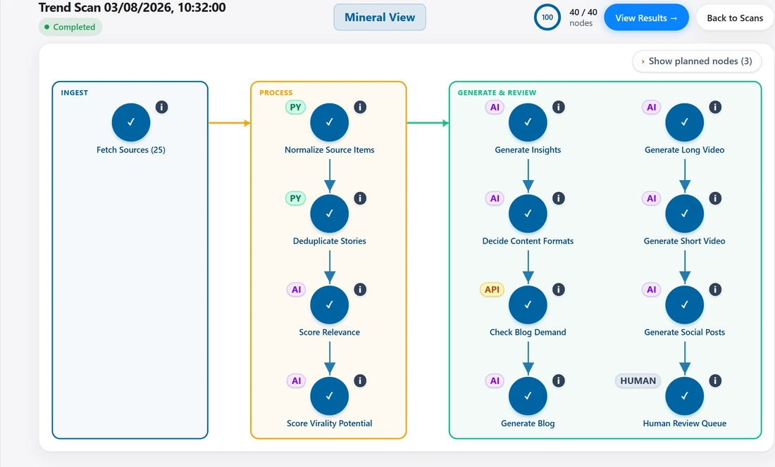The image size is (775, 467).
Task: Show info for Score Virality Potential
Action: tap(360, 380)
